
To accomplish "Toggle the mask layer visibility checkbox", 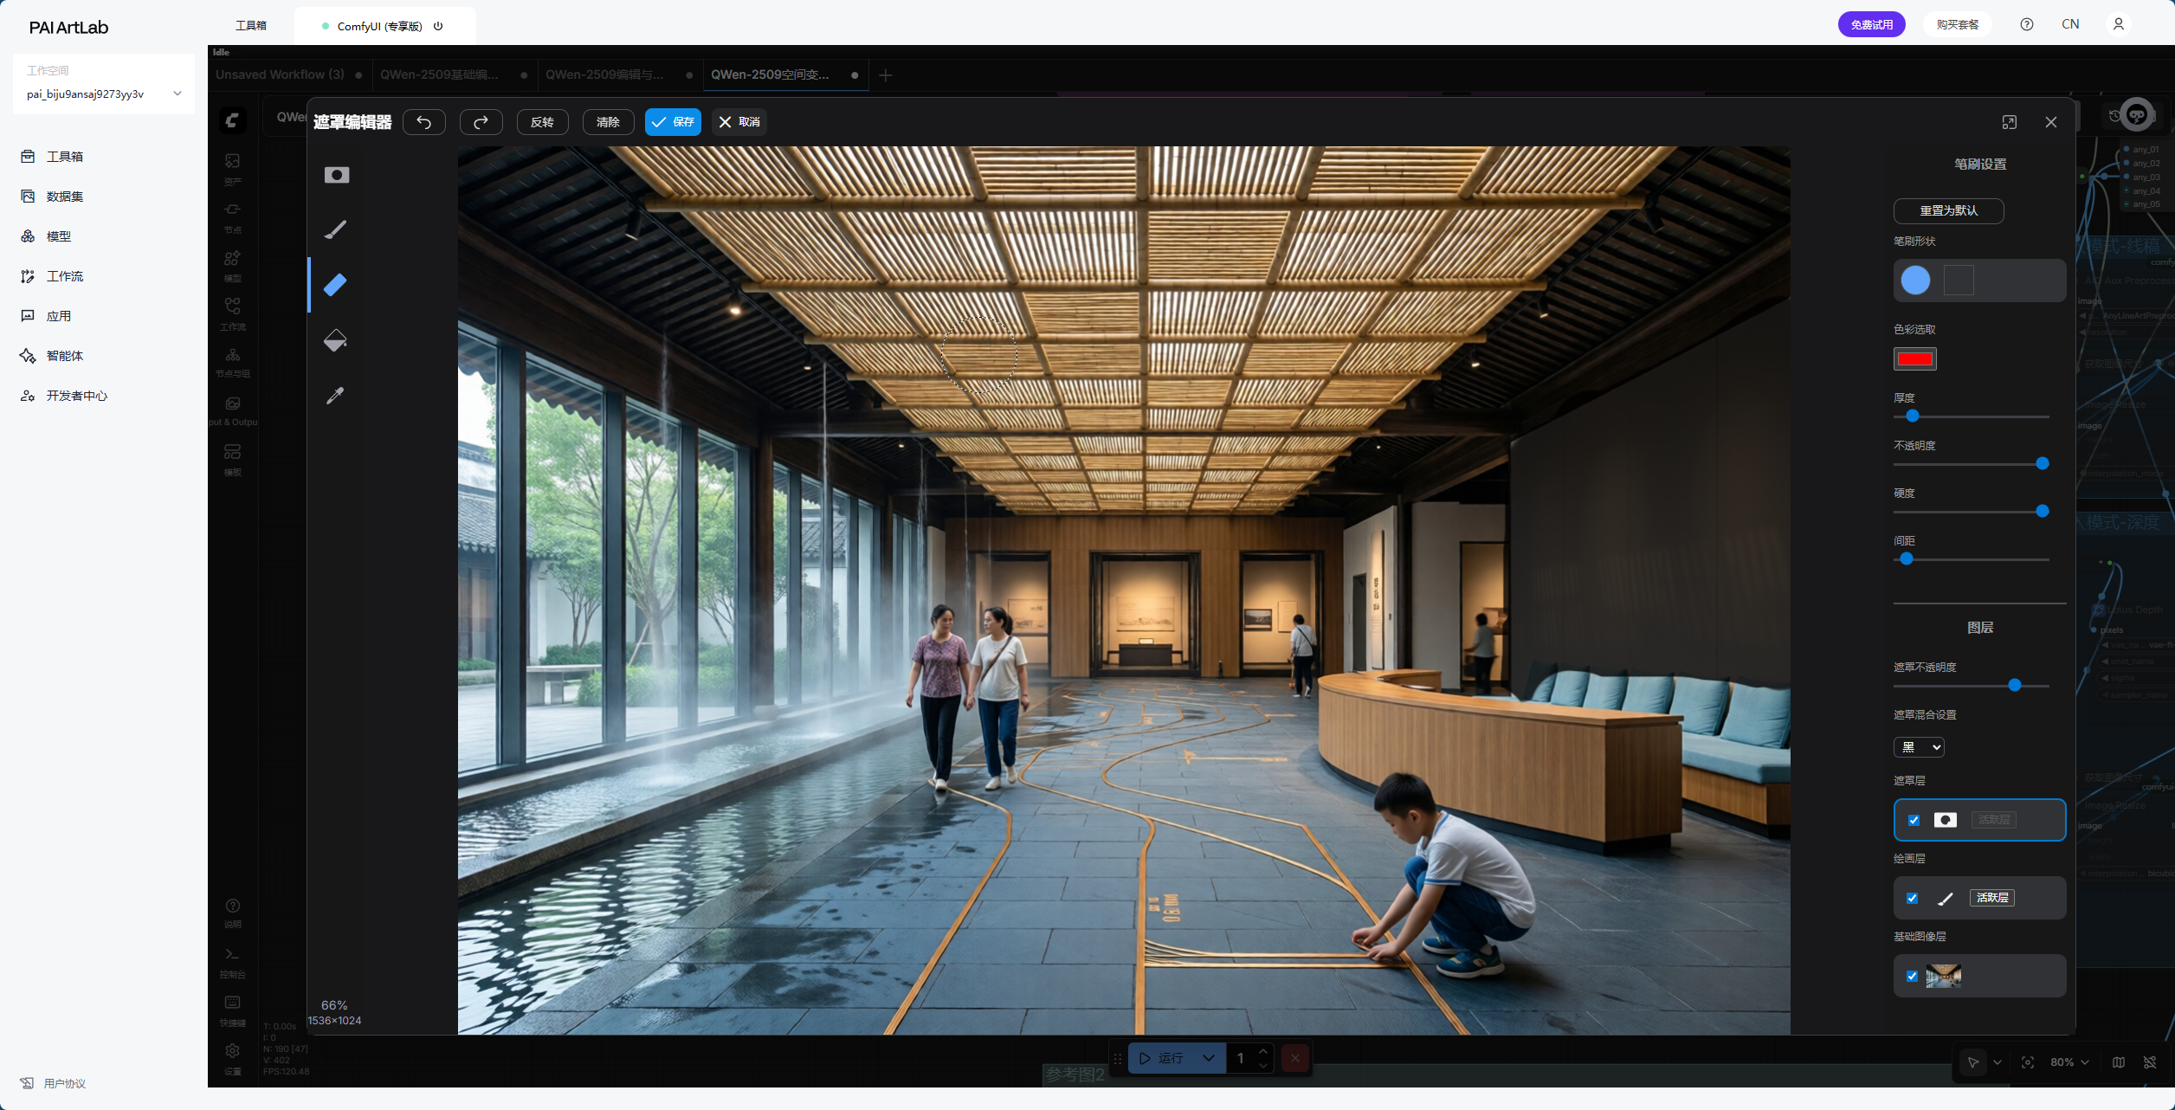I will [1914, 820].
